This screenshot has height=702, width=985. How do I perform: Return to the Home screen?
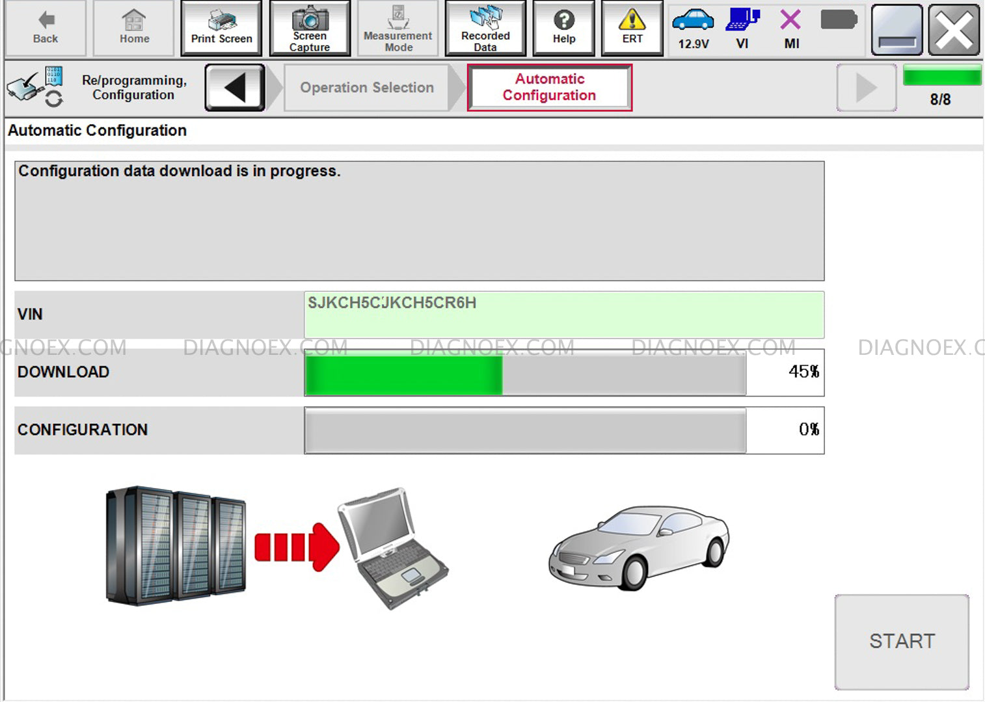133,28
